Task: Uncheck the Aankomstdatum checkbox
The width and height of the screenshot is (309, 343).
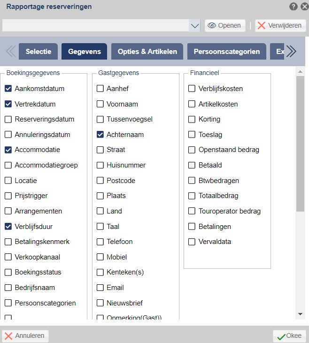Action: 8,89
